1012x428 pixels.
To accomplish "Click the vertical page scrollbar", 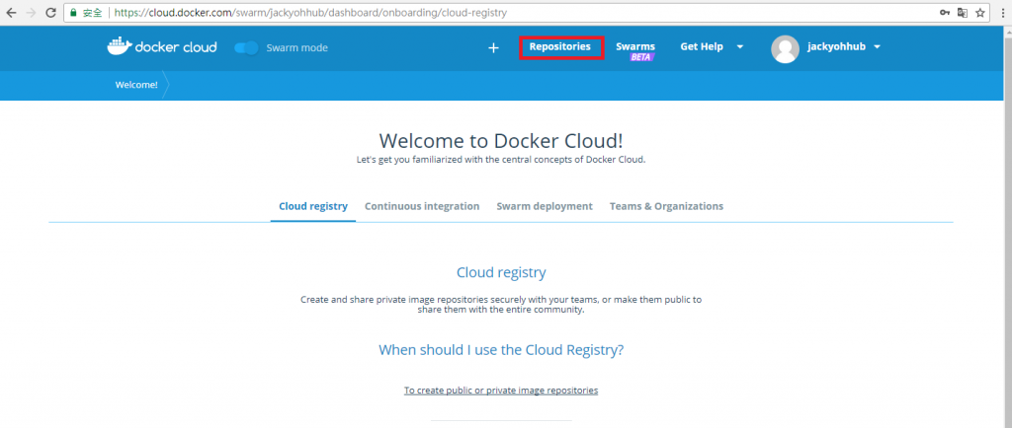I will (x=1007, y=227).
